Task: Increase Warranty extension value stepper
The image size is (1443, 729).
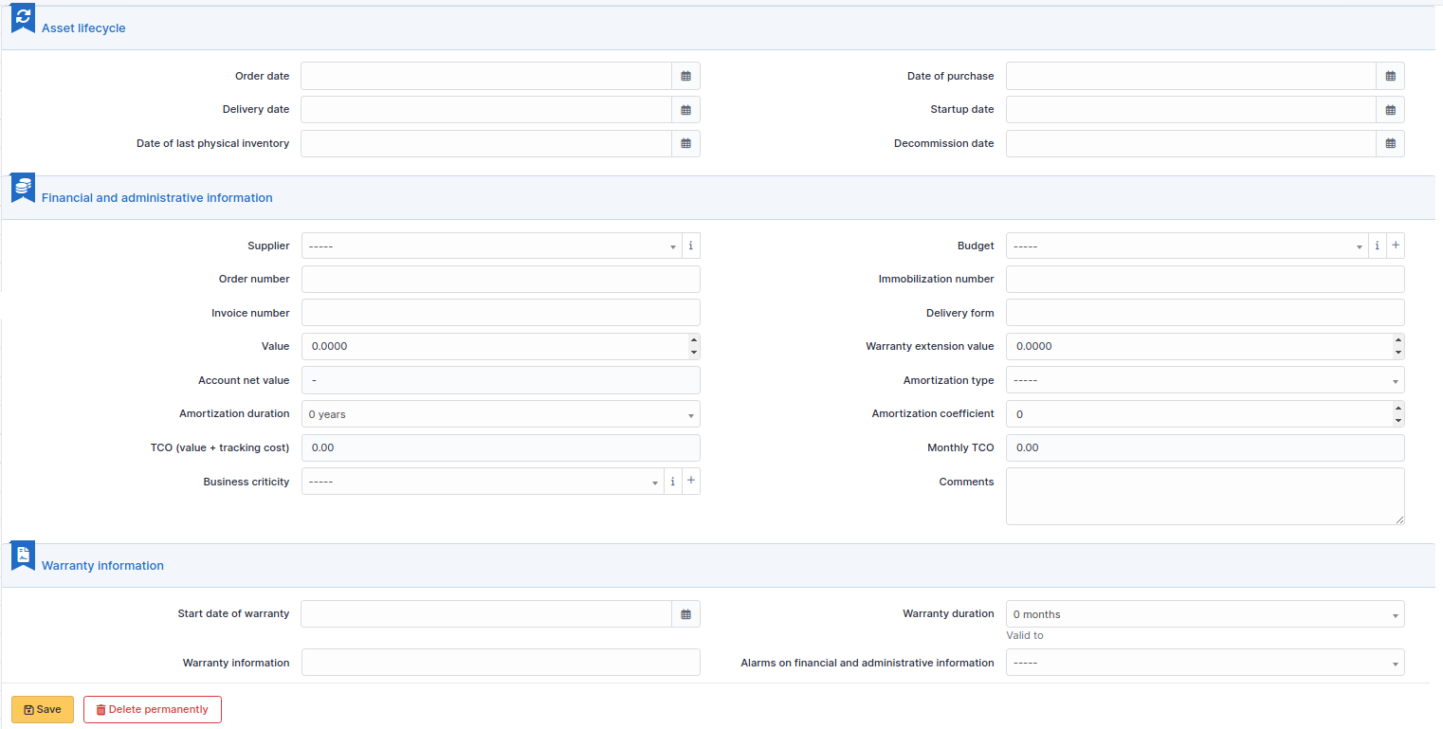Action: (x=1398, y=340)
